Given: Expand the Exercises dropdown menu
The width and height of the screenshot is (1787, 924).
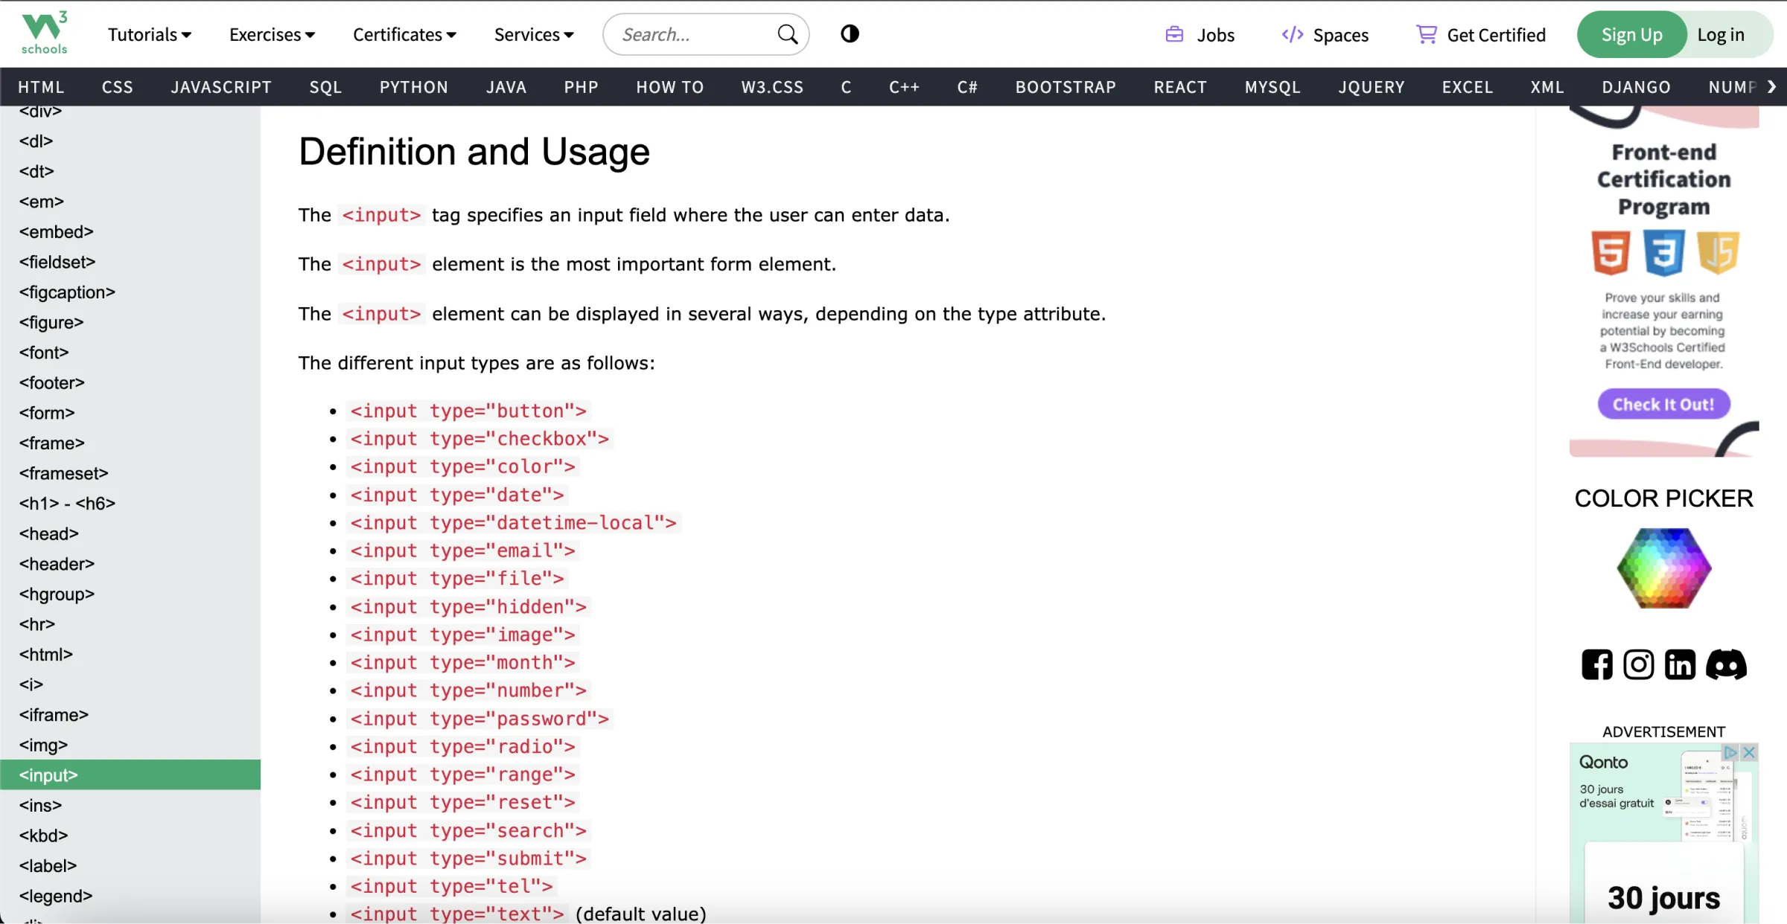Looking at the screenshot, I should click(x=273, y=34).
